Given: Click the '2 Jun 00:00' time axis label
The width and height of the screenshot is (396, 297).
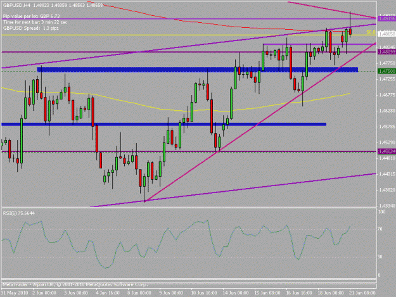Looking at the screenshot, I should (44, 293).
